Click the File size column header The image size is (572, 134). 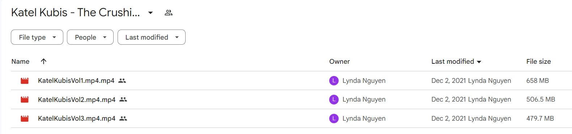point(538,62)
